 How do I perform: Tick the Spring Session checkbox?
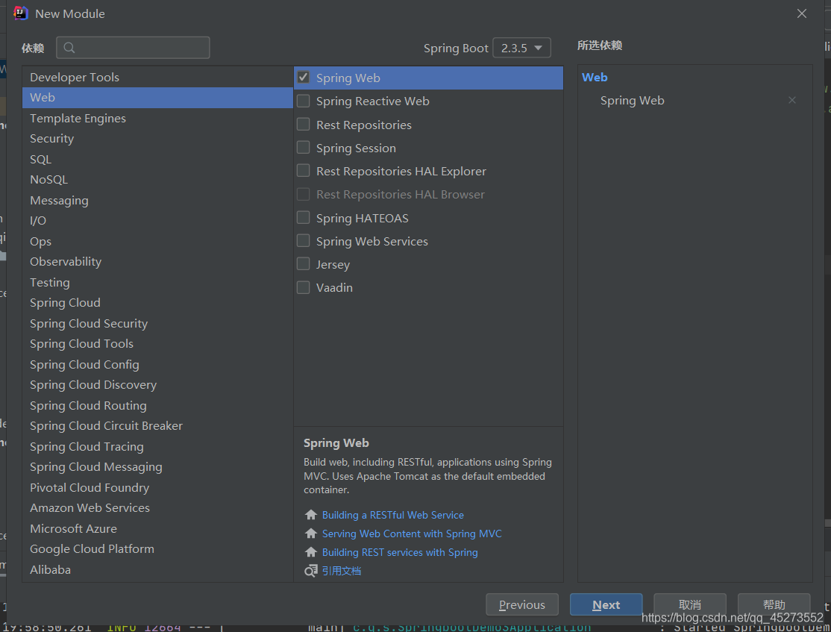(303, 148)
